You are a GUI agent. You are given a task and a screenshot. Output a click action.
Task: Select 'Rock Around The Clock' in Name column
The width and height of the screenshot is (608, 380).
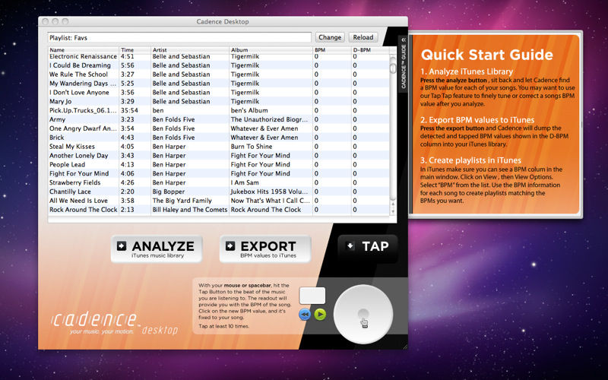(84, 210)
